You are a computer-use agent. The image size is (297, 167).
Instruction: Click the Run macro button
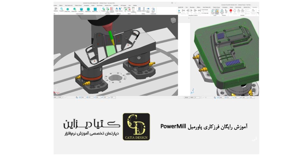coord(125,9)
